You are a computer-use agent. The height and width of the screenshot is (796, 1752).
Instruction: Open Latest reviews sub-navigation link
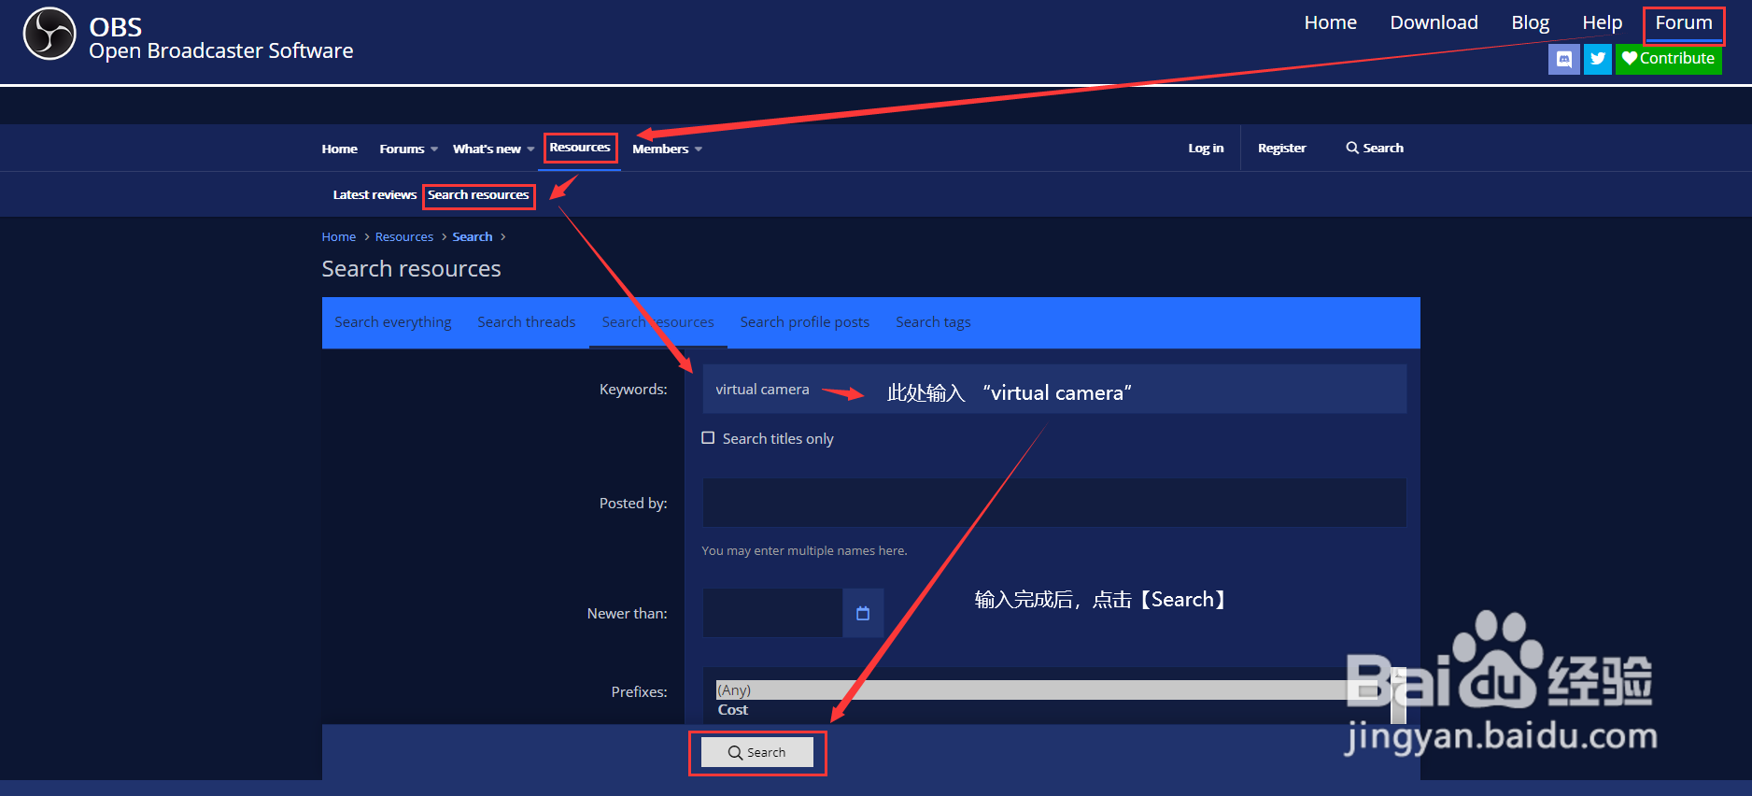[x=374, y=194]
